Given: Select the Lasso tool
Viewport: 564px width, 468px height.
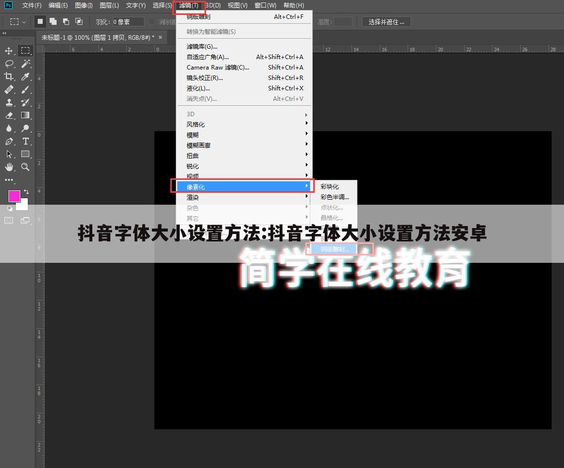Looking at the screenshot, I should click(9, 64).
